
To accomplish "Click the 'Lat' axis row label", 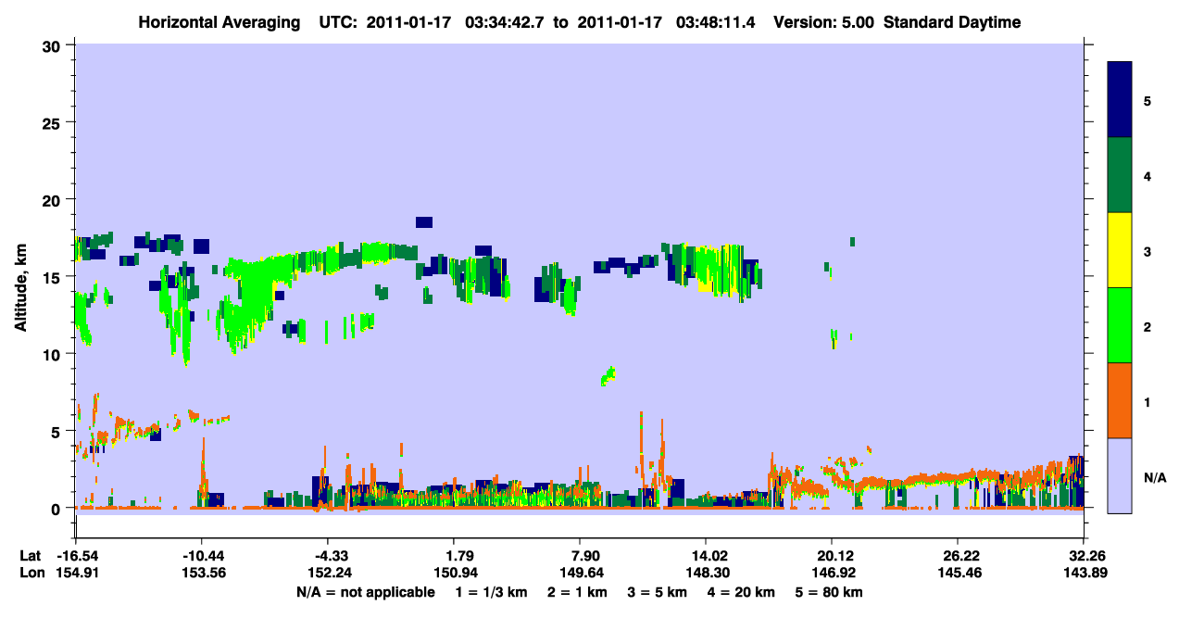I will click(x=30, y=556).
